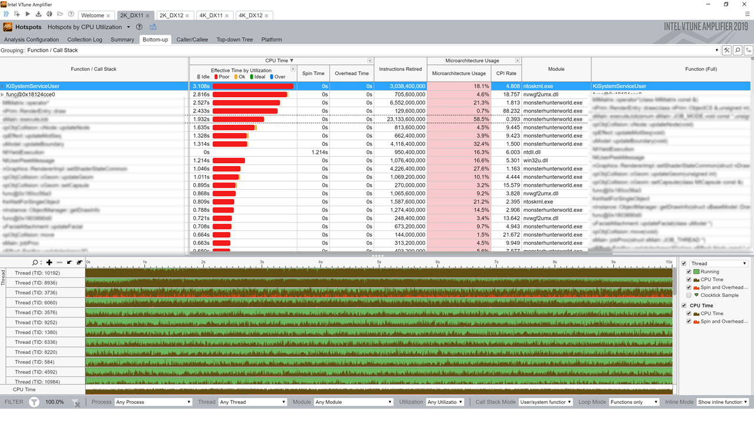The height and width of the screenshot is (424, 754).
Task: Expand the Effective Time by Utilization column
Action: pyautogui.click(x=293, y=69)
